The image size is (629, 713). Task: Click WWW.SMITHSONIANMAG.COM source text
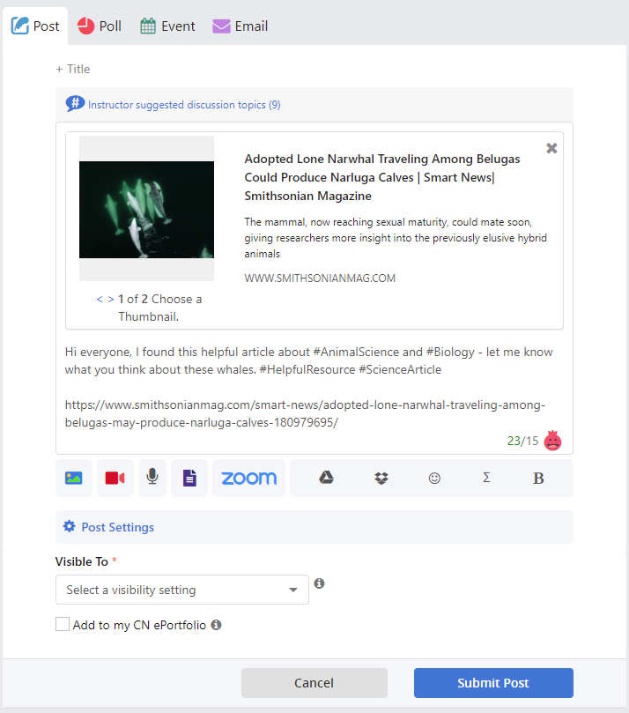click(320, 279)
